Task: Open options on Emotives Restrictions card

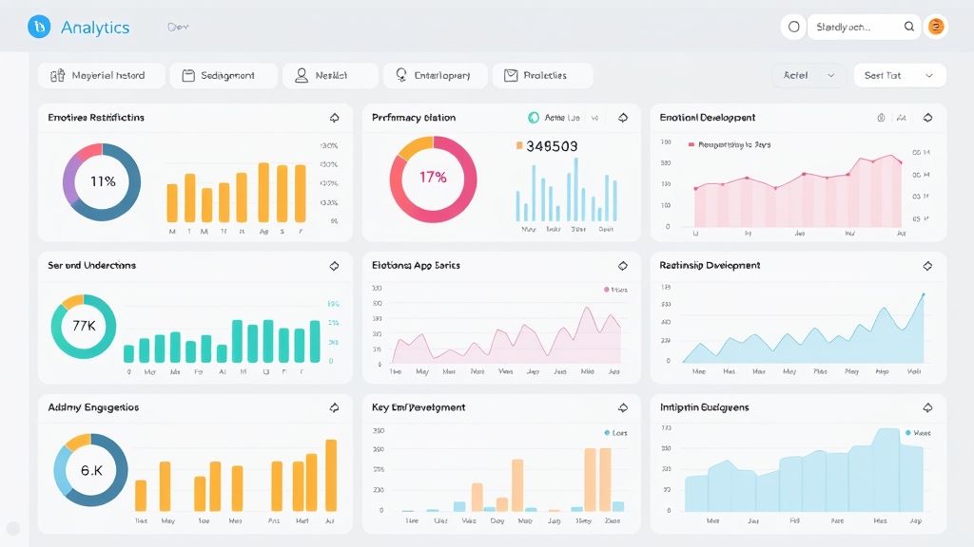Action: click(x=334, y=118)
